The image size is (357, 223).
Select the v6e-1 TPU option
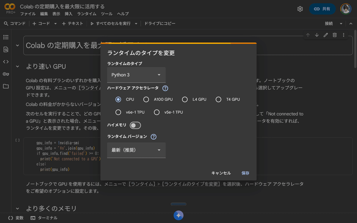click(118, 112)
